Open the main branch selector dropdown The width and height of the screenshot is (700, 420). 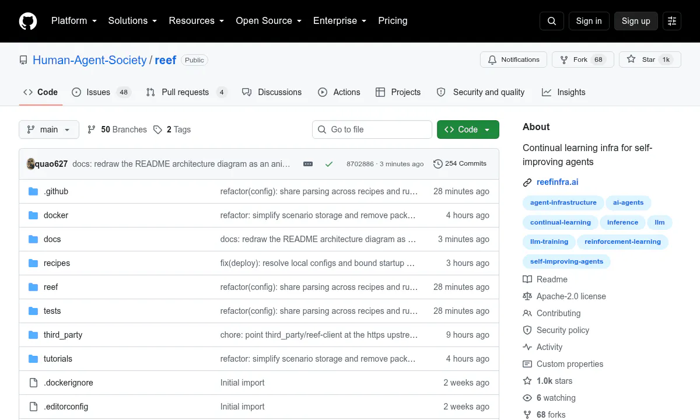pos(49,129)
